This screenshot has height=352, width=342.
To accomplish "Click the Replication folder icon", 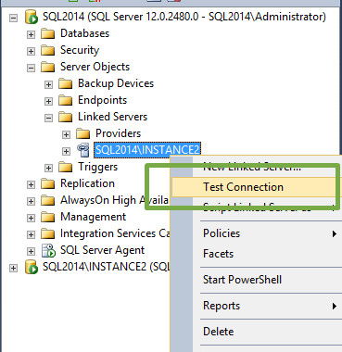I will pyautogui.click(x=48, y=183).
